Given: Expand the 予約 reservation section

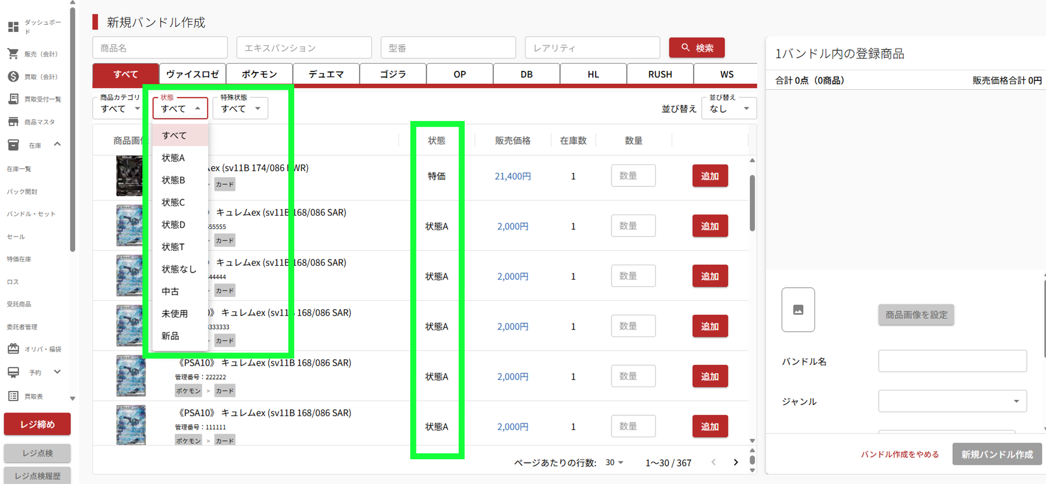Looking at the screenshot, I should [x=57, y=372].
